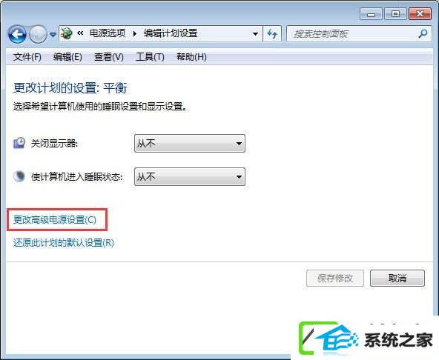Image resolution: width=439 pixels, height=360 pixels.
Task: Click the moon sleep icon beside 使计算机进入睡眠状态
Action: point(19,176)
